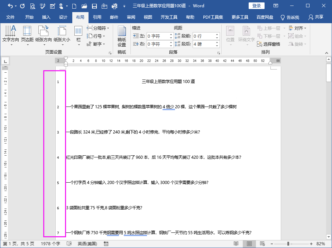Click the New blank document icon
The image size is (332, 248).
click(x=74, y=6)
